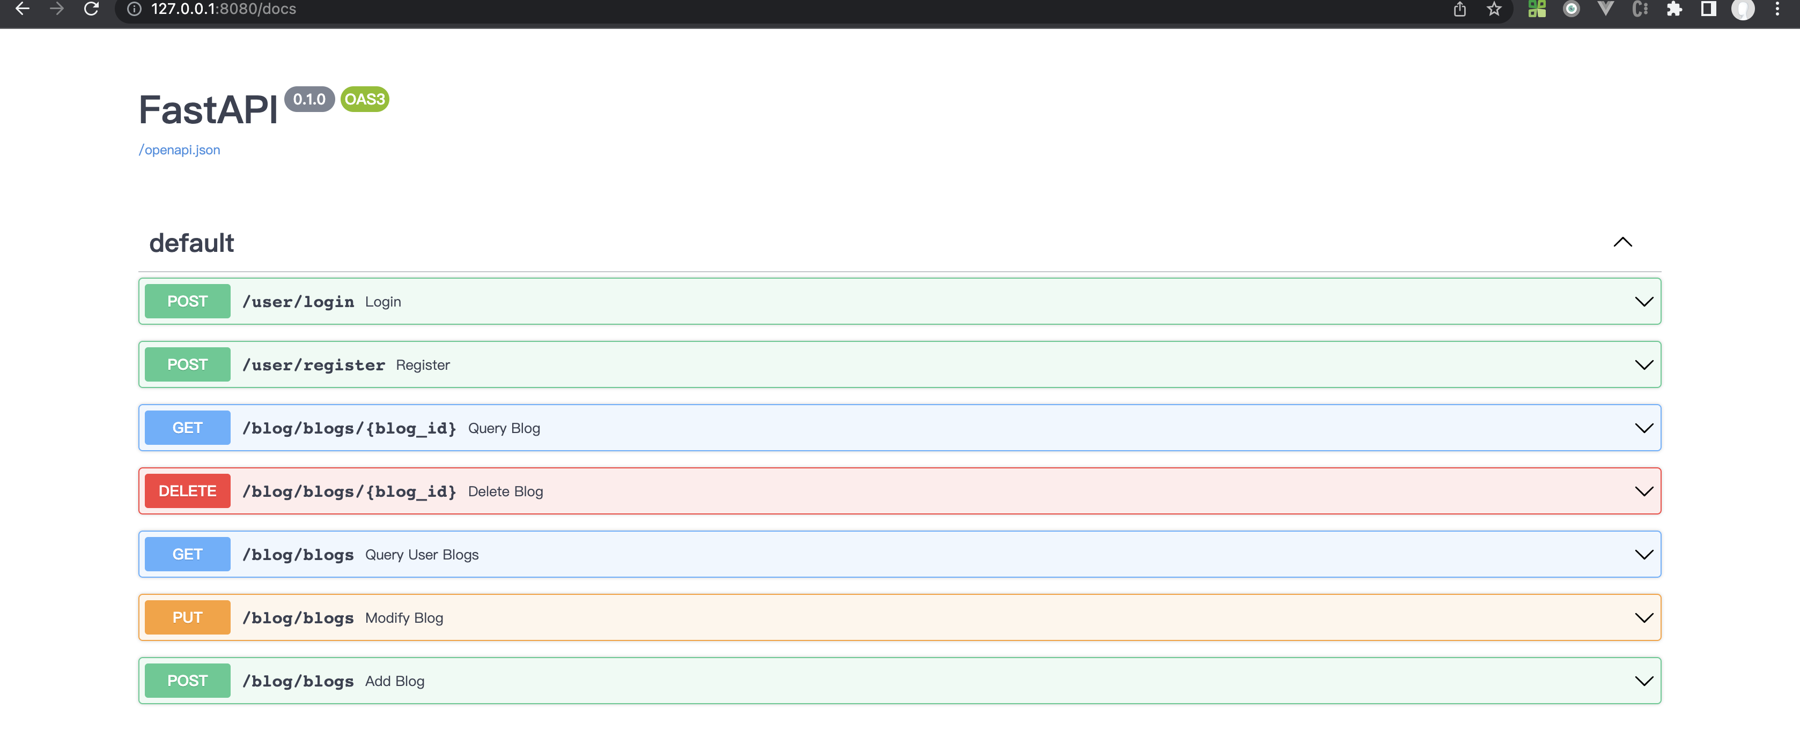
Task: Click the POST badge of Login endpoint
Action: point(187,302)
